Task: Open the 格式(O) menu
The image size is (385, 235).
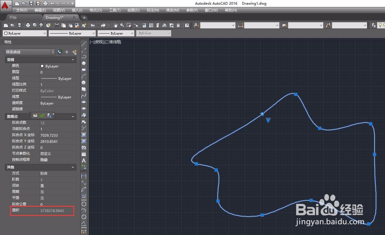Action: [x=95, y=10]
